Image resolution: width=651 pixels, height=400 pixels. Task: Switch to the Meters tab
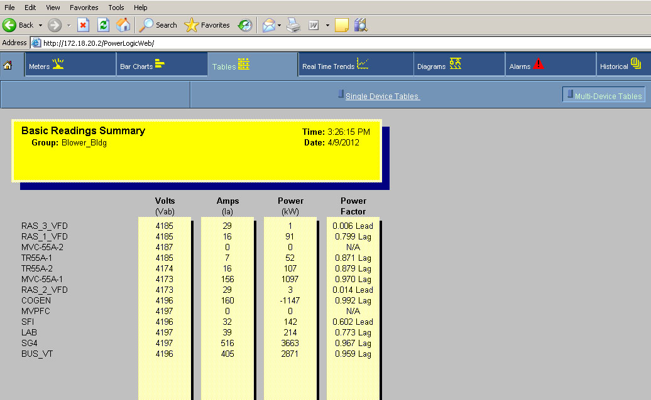click(x=70, y=65)
